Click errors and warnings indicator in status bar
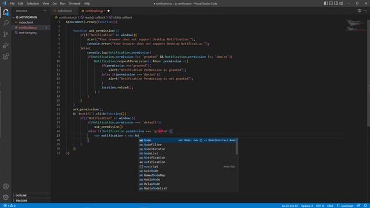 pyautogui.click(x=10, y=206)
